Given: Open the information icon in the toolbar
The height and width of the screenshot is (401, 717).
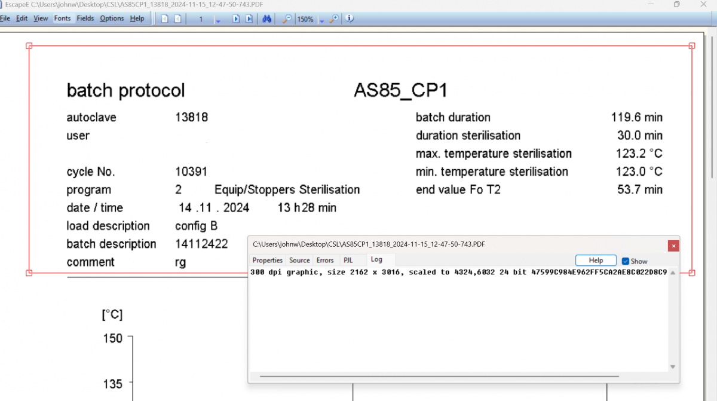Looking at the screenshot, I should tap(350, 19).
